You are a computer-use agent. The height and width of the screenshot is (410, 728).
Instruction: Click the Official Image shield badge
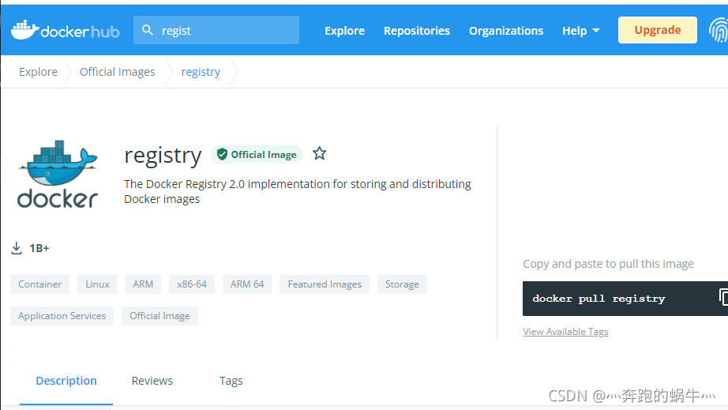[257, 154]
